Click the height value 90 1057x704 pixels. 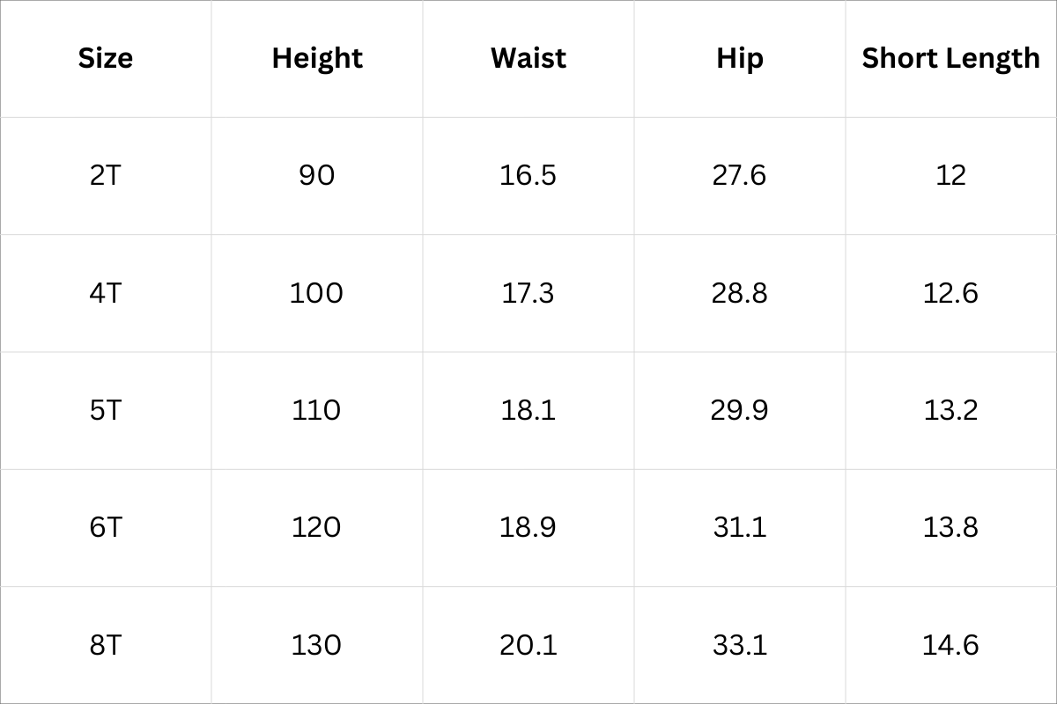pyautogui.click(x=317, y=175)
